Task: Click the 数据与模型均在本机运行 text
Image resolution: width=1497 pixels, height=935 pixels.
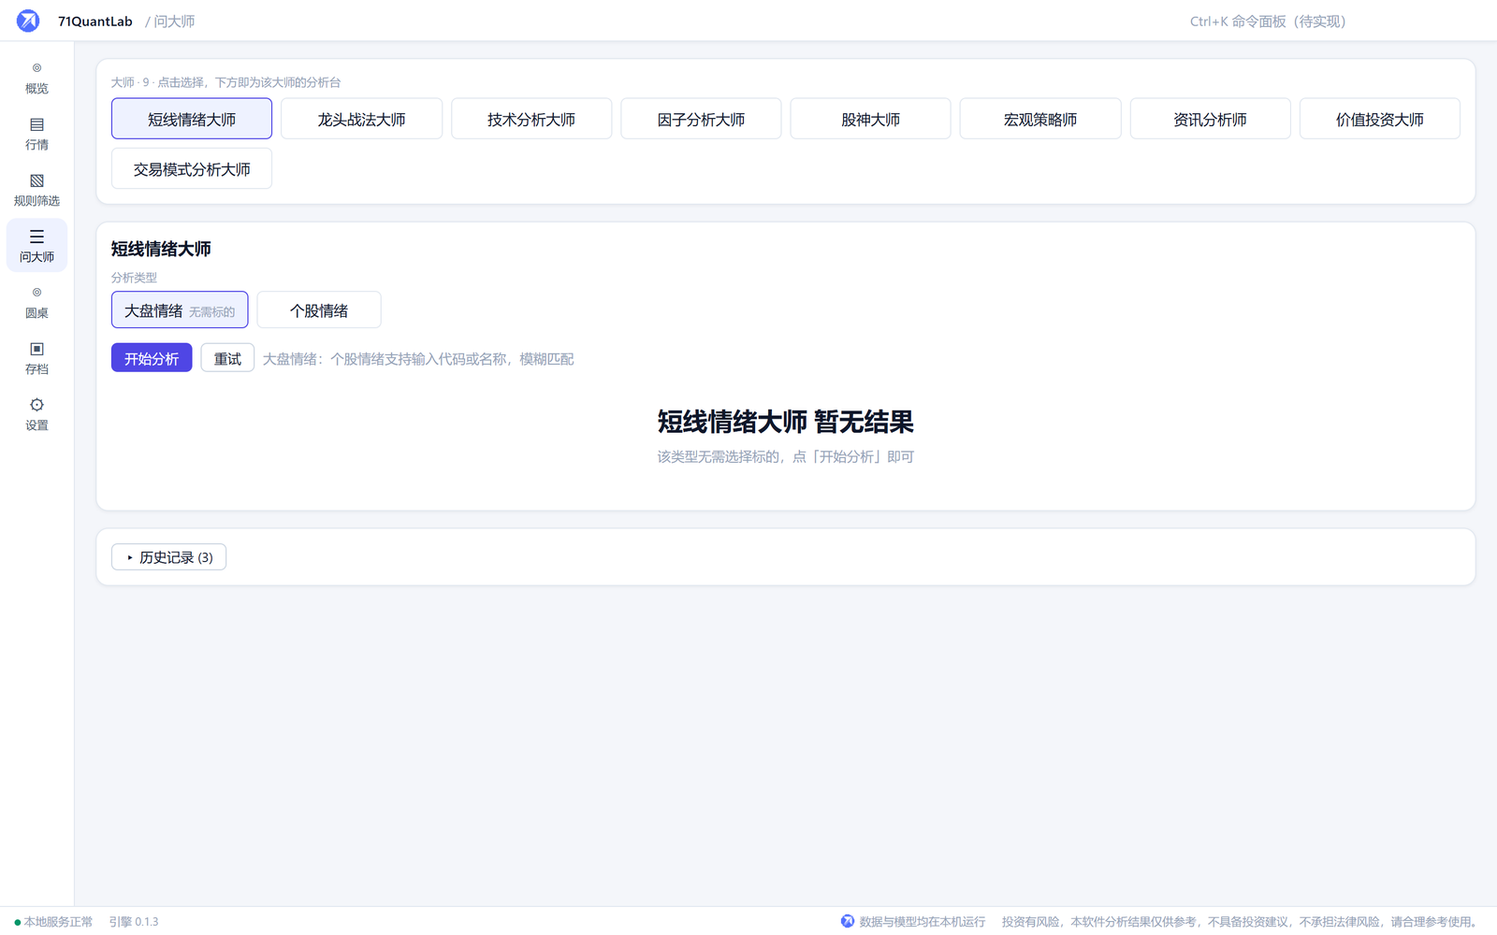Action: point(923,922)
